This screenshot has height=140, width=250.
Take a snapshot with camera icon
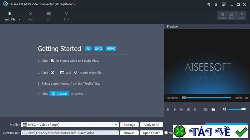(205, 109)
